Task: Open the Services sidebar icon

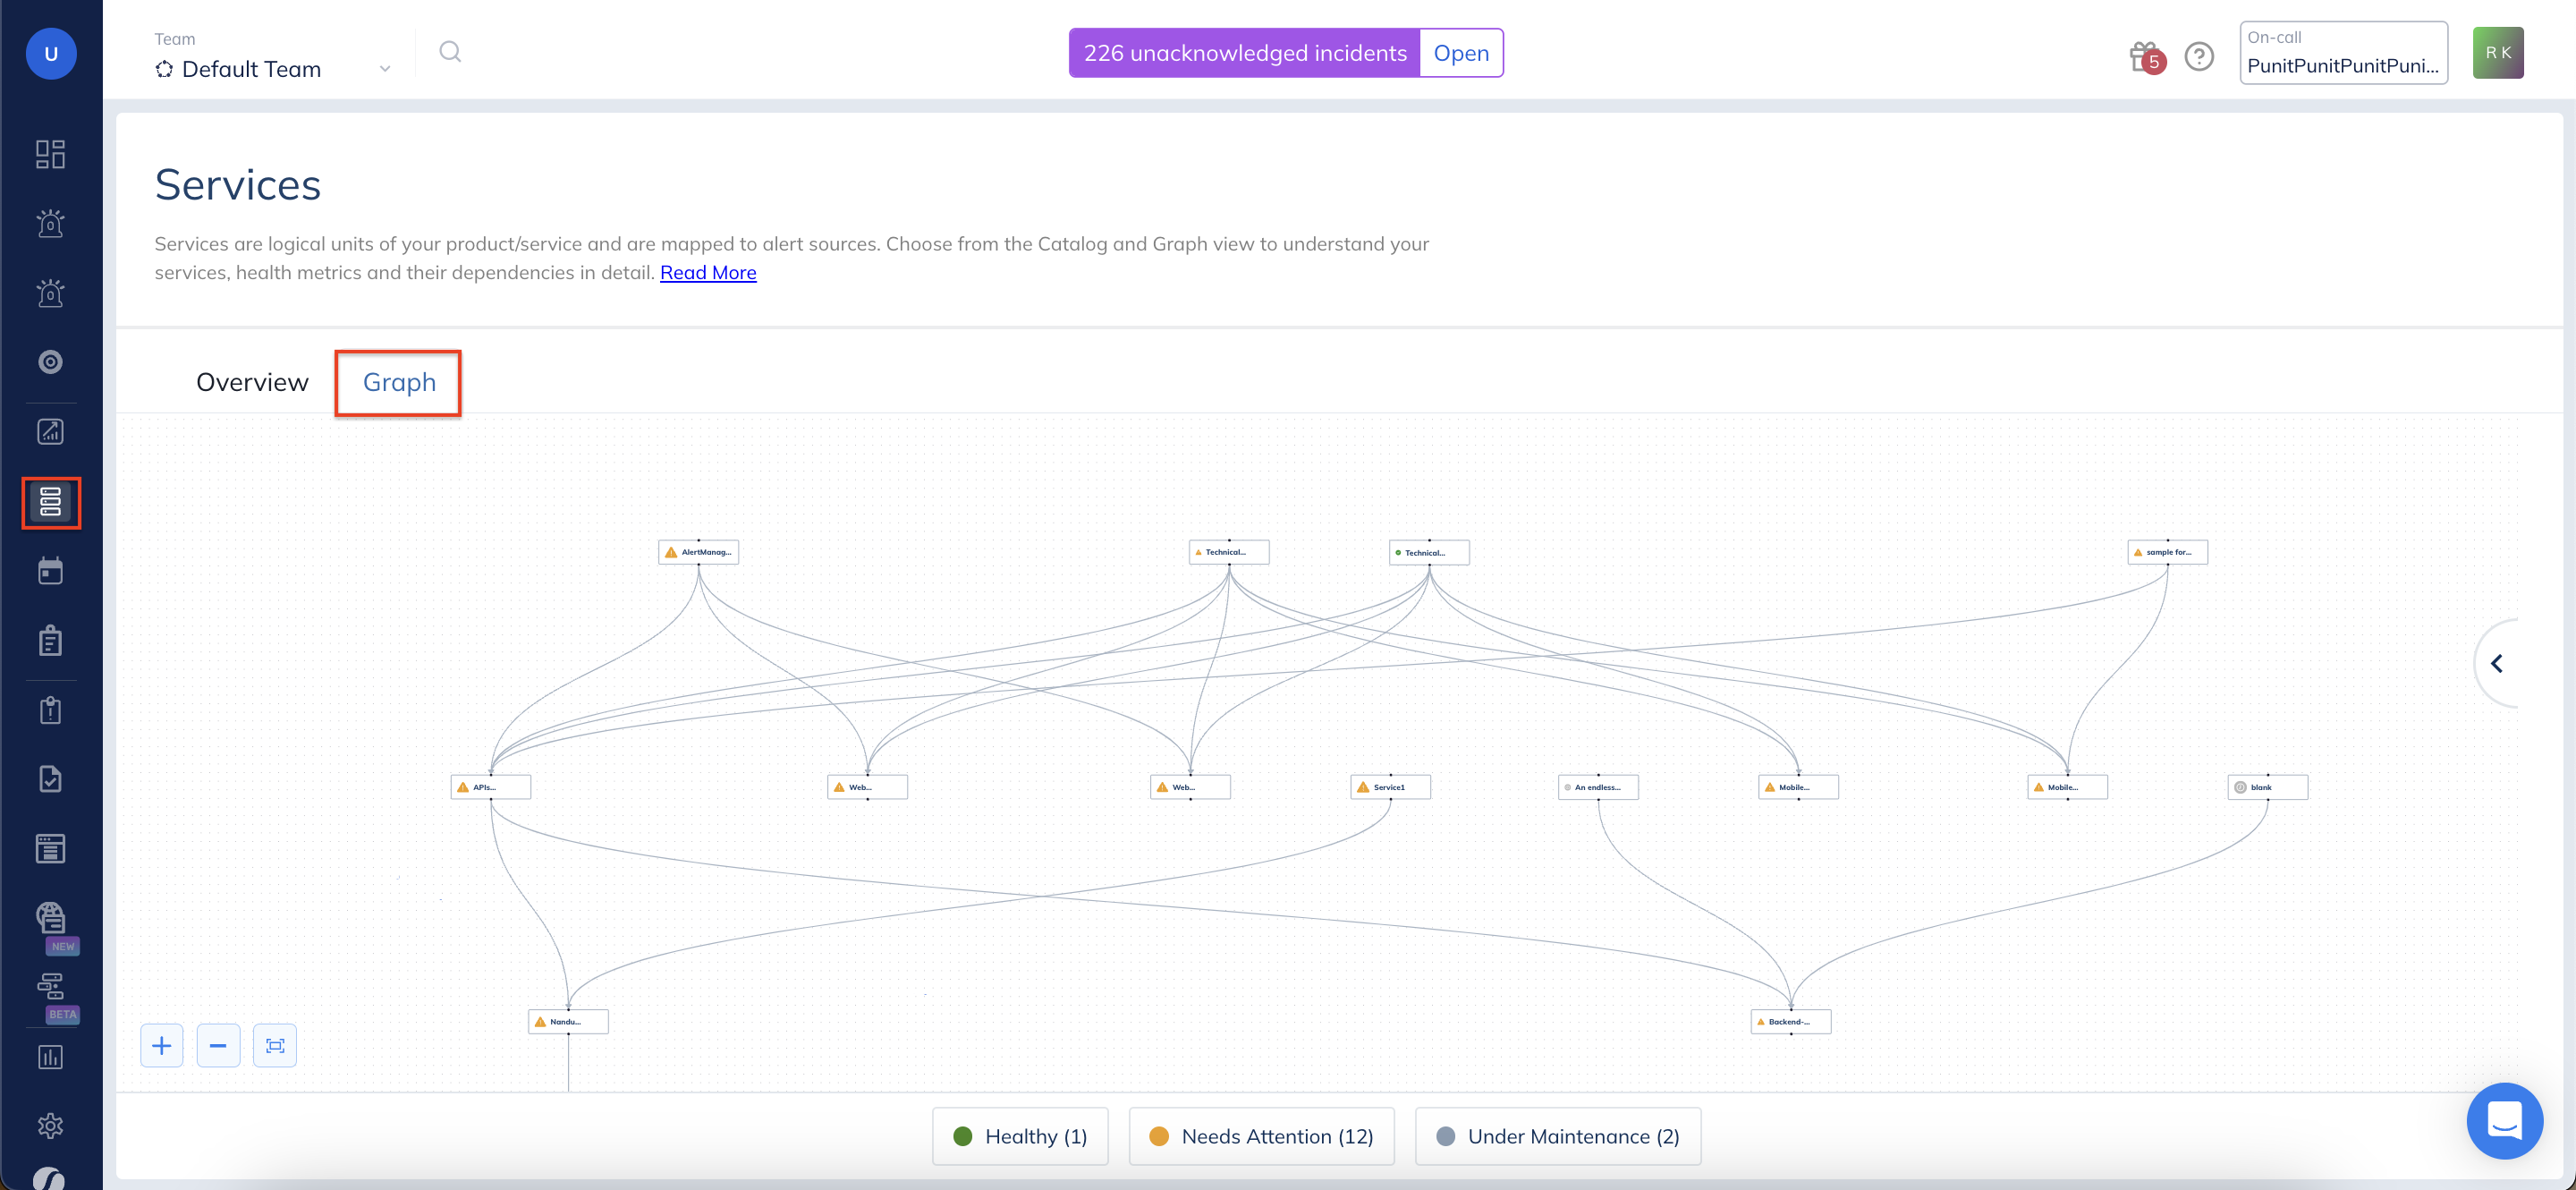Action: click(50, 502)
